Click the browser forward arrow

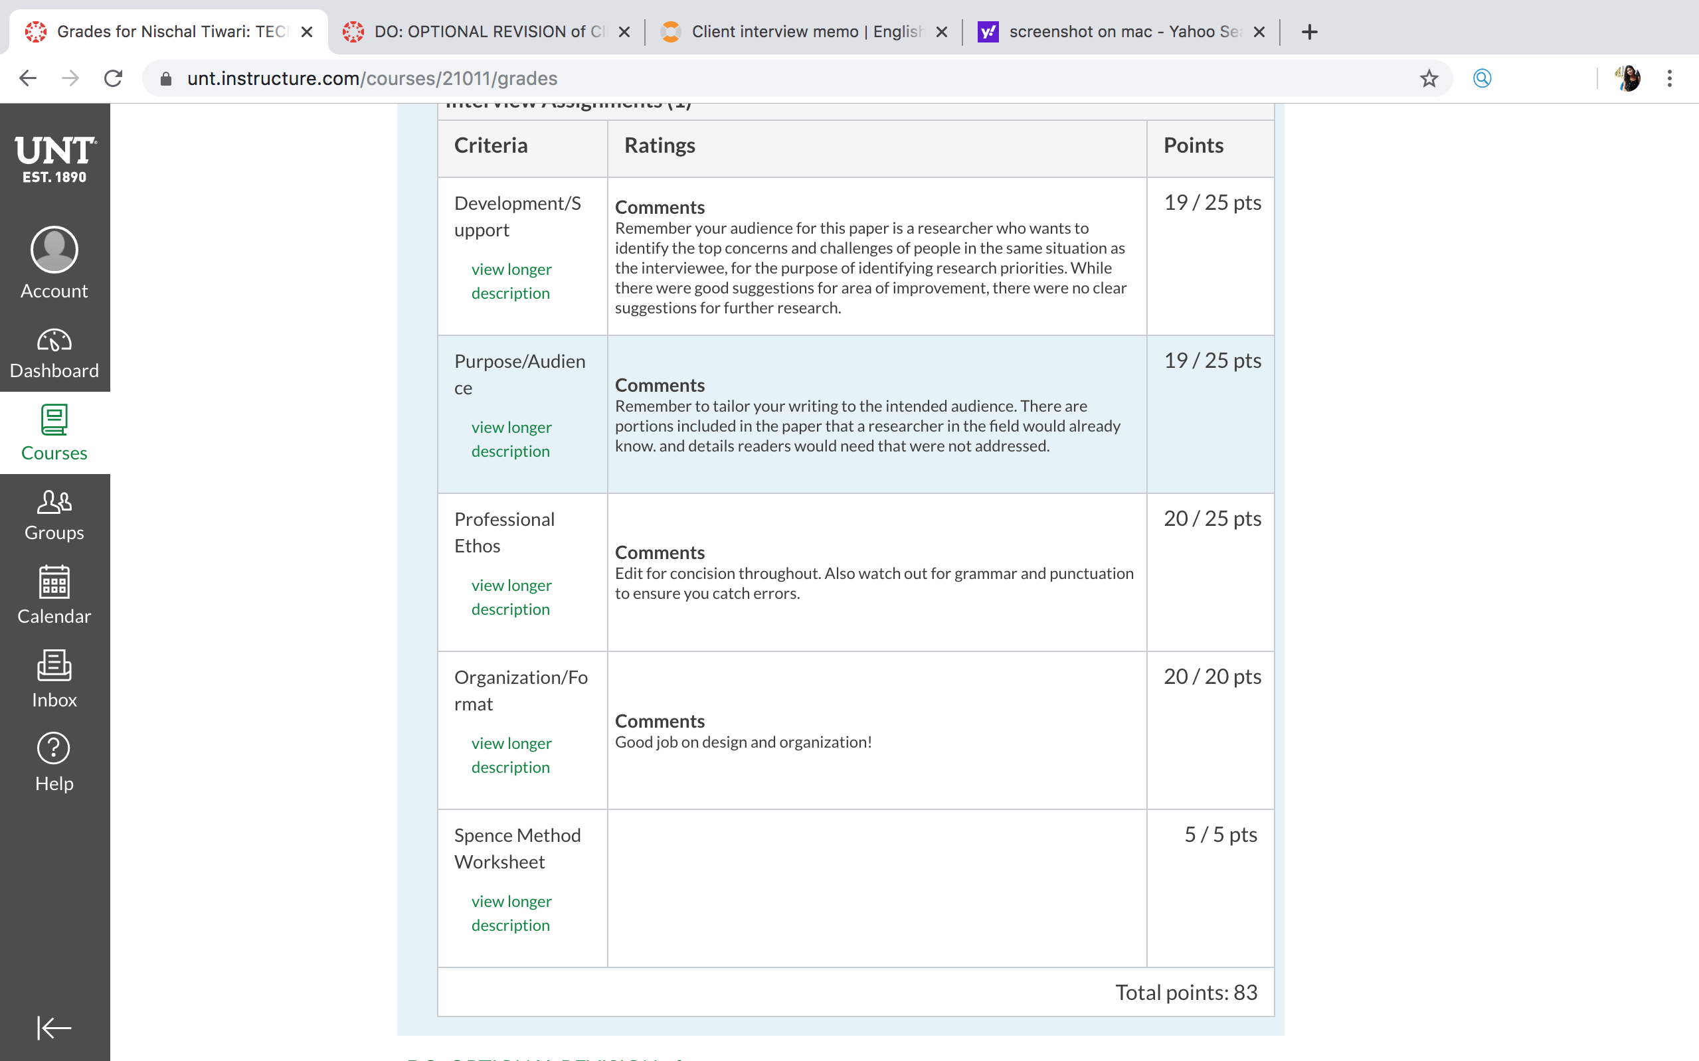(70, 78)
